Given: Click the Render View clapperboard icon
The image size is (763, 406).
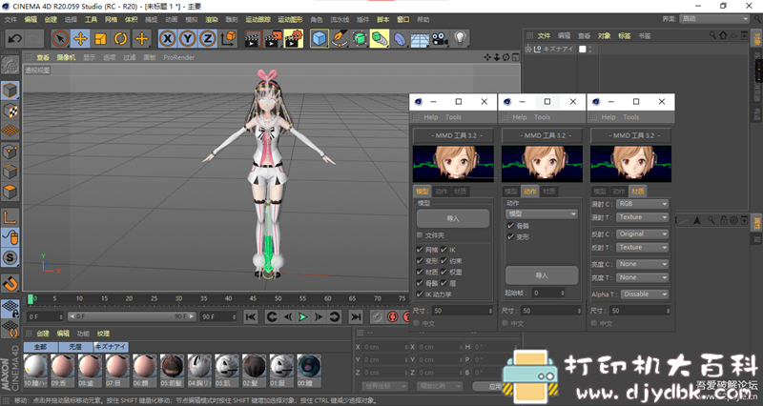Looking at the screenshot, I should pos(252,38).
